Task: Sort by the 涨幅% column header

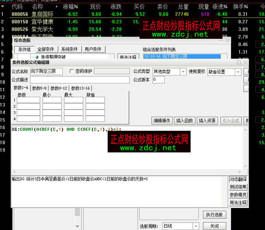Action: coord(71,7)
